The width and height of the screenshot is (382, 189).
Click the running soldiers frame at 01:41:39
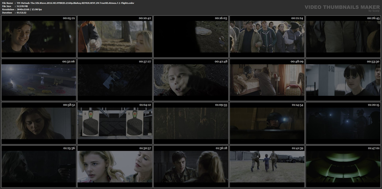point(267,167)
